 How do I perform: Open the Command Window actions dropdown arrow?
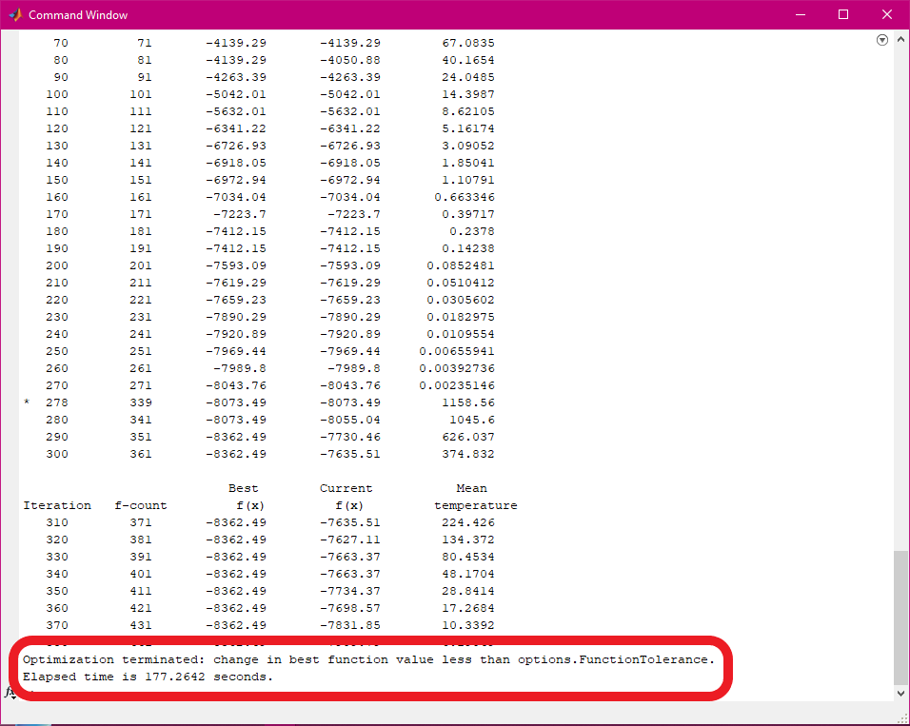point(881,40)
